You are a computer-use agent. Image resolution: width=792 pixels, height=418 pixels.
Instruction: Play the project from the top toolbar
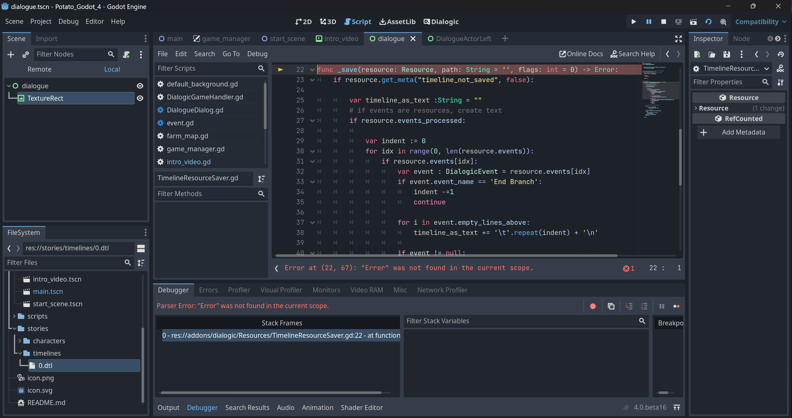point(633,22)
